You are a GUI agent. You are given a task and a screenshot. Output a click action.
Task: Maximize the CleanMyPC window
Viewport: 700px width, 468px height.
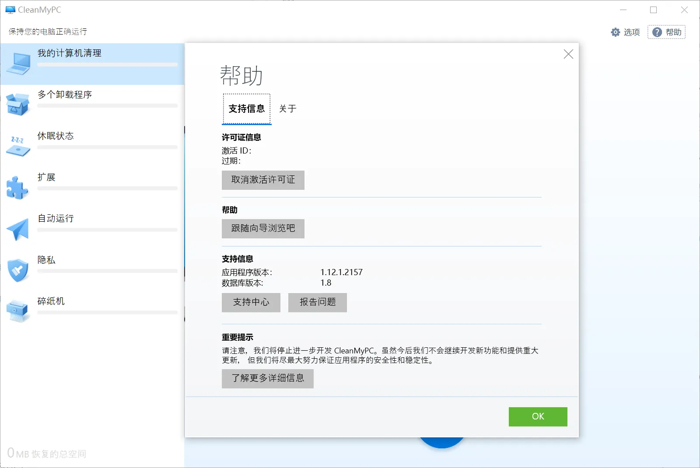click(x=654, y=10)
